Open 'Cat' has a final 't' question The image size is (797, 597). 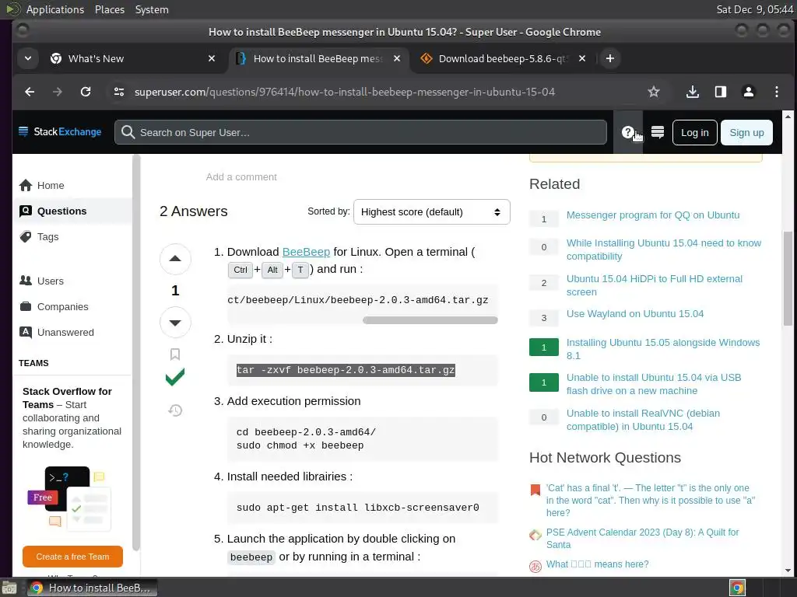click(x=650, y=500)
